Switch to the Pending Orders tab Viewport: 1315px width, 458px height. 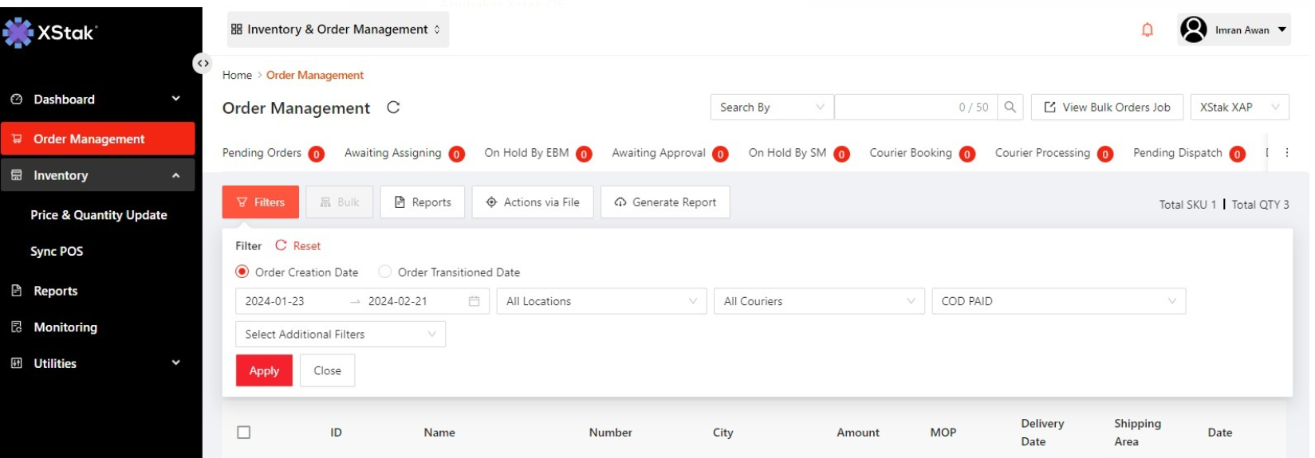(x=262, y=153)
